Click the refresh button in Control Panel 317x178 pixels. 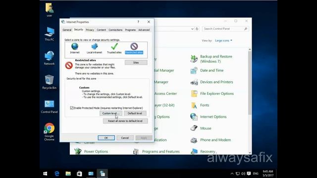197,29
